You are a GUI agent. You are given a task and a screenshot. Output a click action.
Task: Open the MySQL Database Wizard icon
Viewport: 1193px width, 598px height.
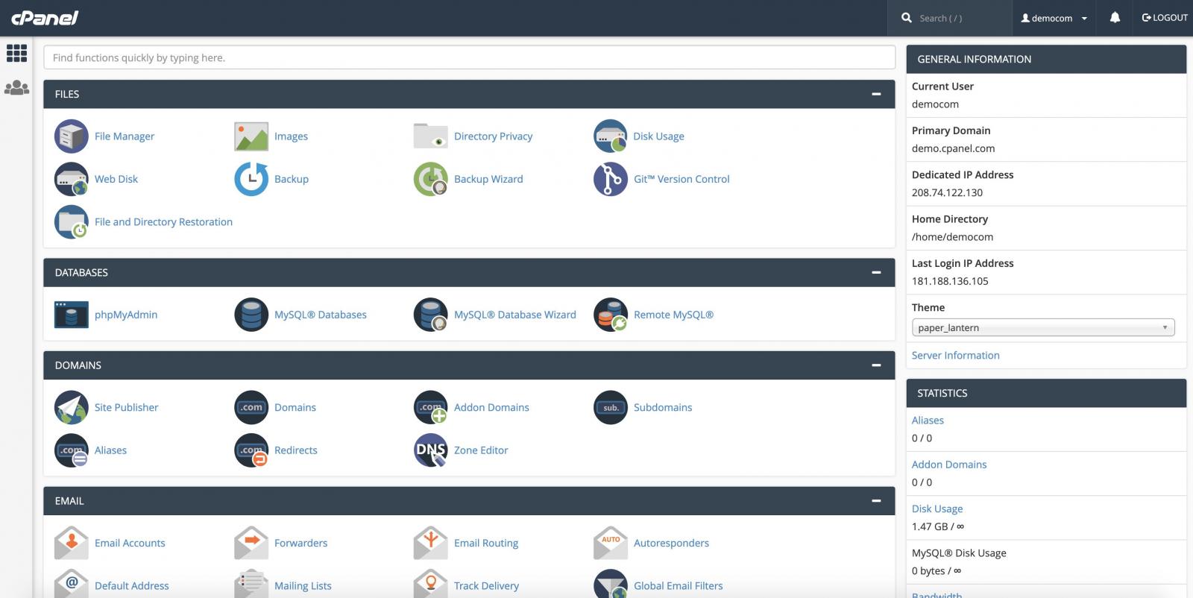431,315
